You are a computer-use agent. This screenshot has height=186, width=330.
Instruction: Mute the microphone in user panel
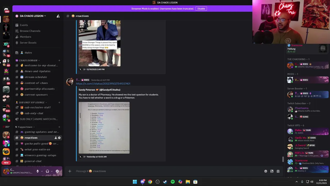coord(38,171)
